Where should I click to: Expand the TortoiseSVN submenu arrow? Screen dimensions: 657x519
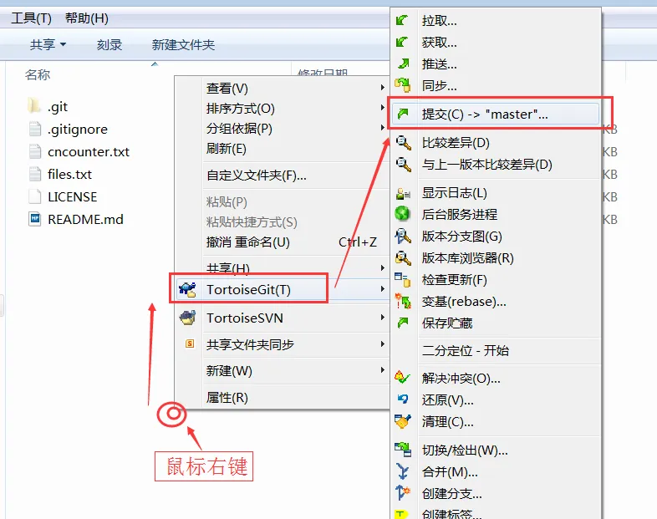pos(382,318)
